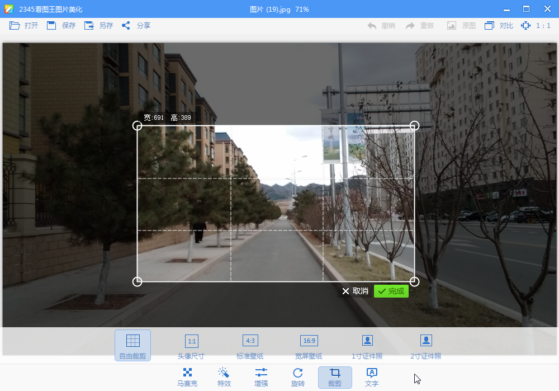The height and width of the screenshot is (391, 559).
Task: Choose the 16:9 widescreen wallpaper preset
Action: click(309, 345)
